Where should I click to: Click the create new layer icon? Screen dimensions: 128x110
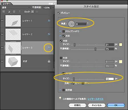[3, 12]
